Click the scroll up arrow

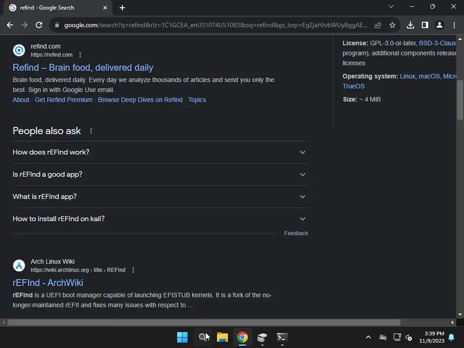pyautogui.click(x=460, y=39)
